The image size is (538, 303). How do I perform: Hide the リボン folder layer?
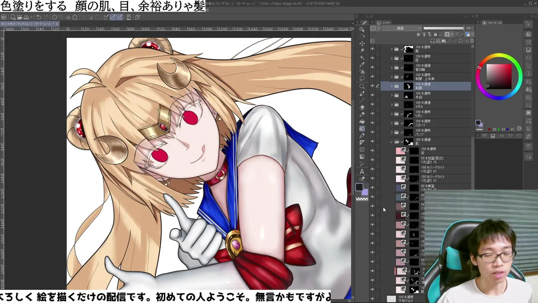coord(372,114)
